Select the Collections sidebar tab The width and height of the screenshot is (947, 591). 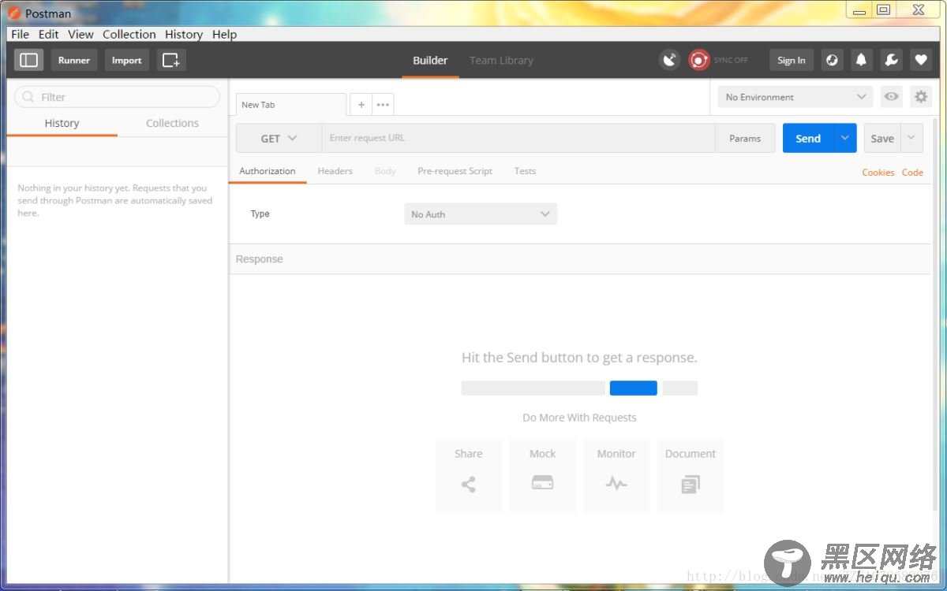[x=172, y=123]
